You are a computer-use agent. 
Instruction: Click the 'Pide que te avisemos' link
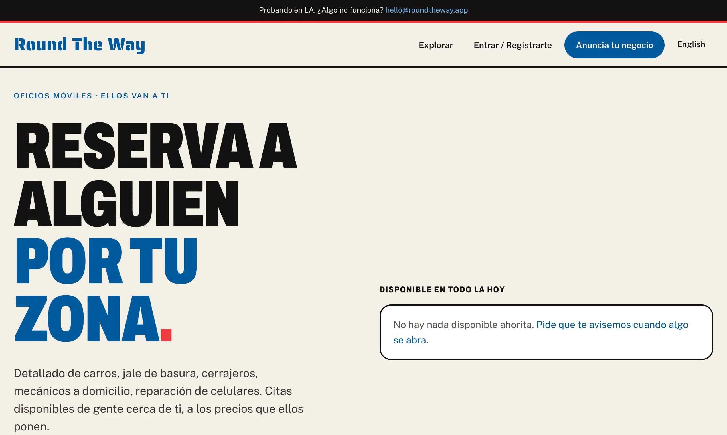click(x=541, y=332)
